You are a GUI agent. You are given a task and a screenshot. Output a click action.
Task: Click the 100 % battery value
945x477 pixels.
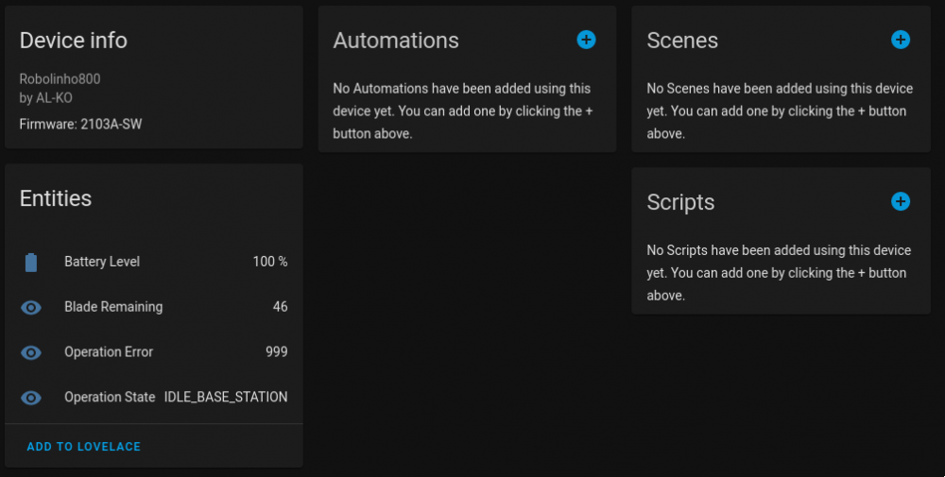pyautogui.click(x=269, y=262)
